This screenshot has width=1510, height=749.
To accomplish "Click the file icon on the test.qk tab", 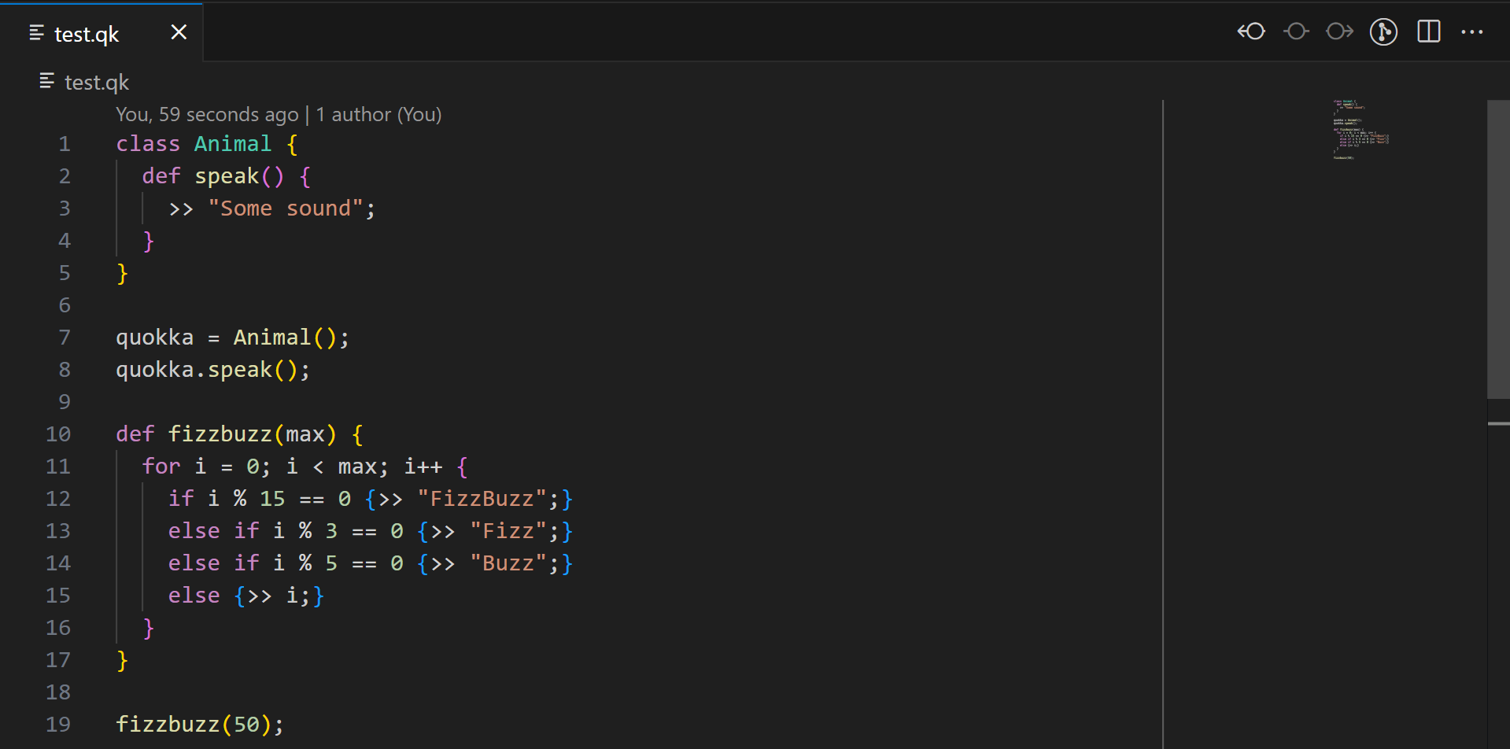I will [36, 32].
